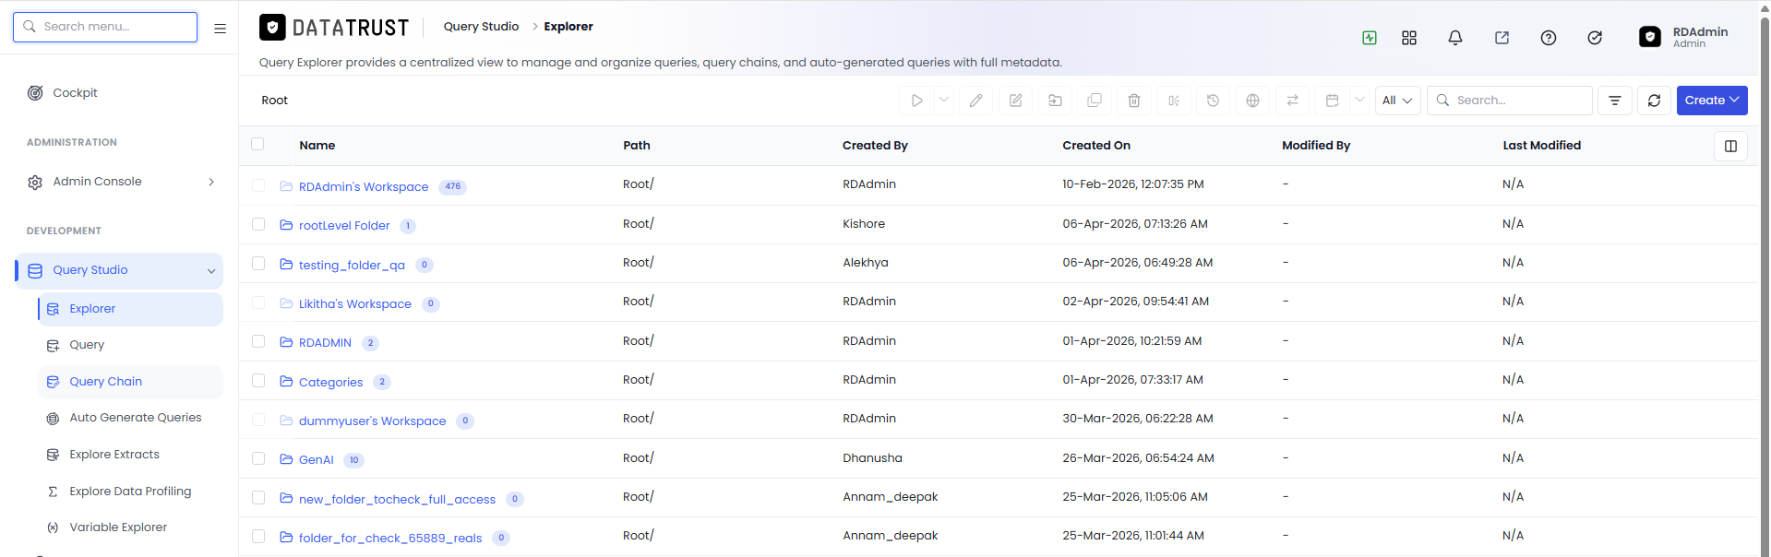Check the new_folder_tocheck_full_access row checkbox
1771x557 pixels.
click(258, 498)
